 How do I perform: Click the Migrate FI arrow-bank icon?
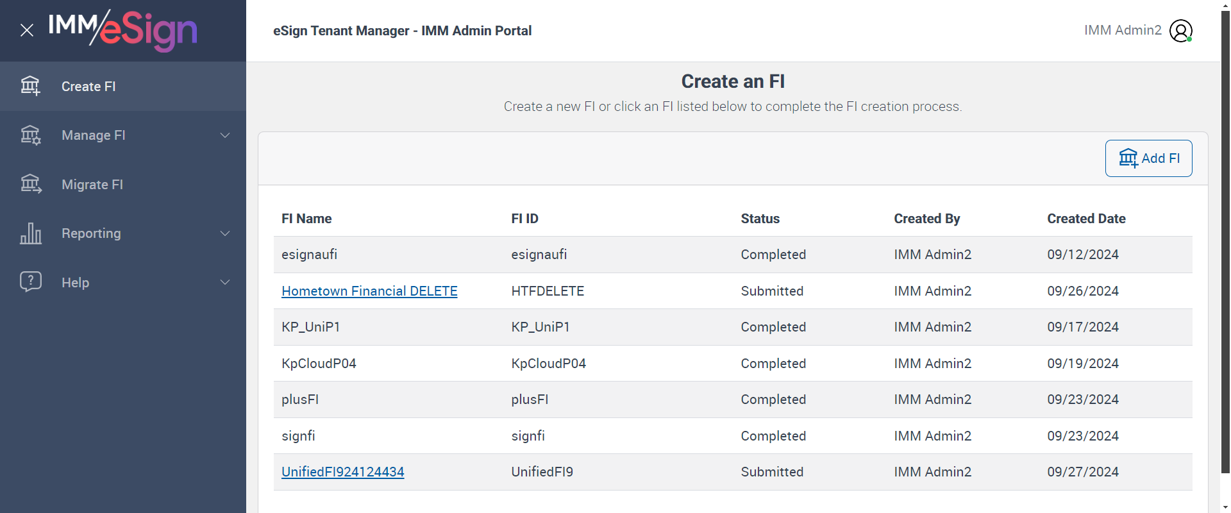30,184
